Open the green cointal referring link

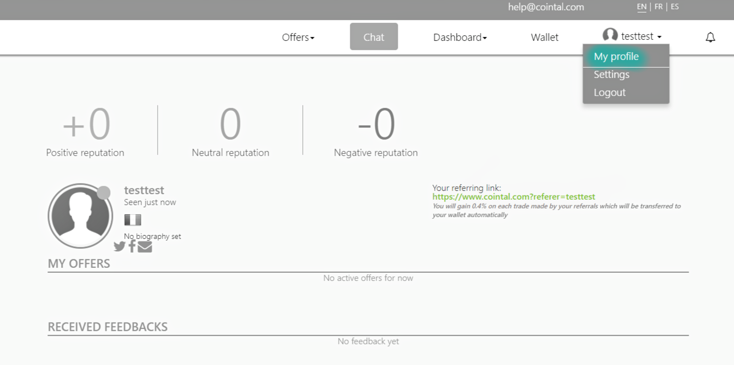(514, 197)
